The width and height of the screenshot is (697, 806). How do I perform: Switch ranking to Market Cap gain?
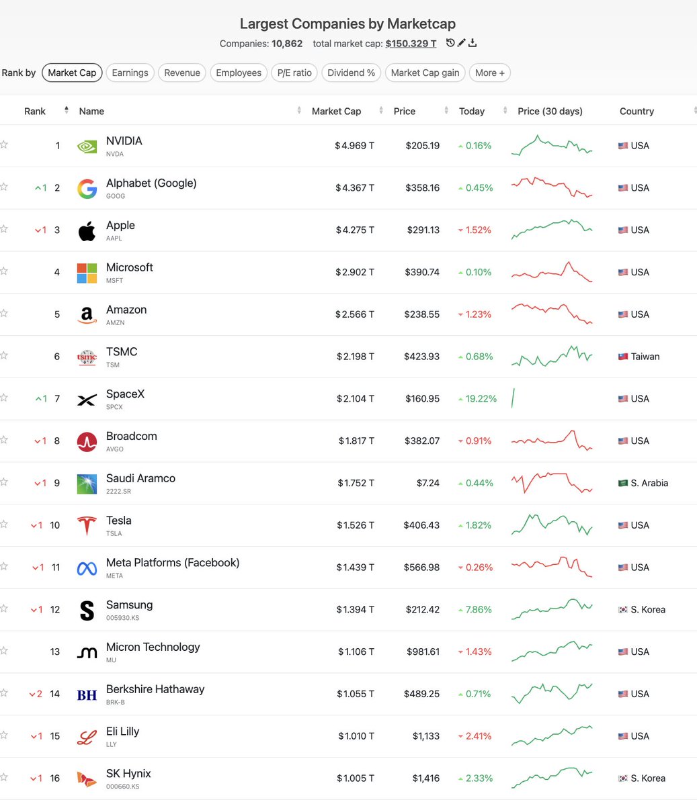point(425,73)
